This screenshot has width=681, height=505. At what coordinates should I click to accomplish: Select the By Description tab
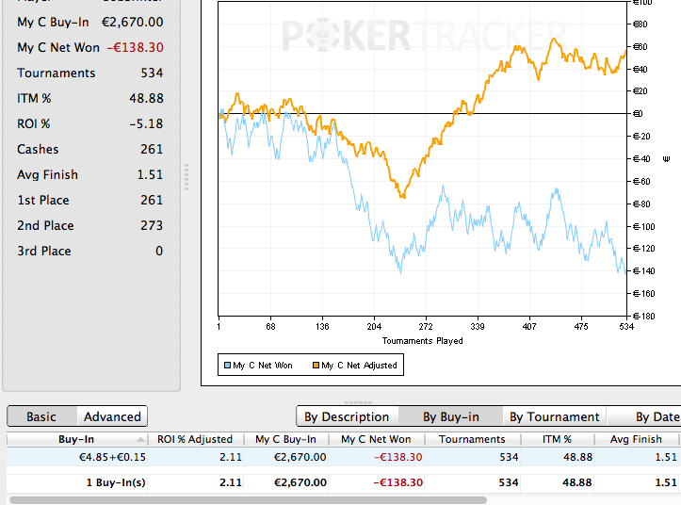[347, 416]
